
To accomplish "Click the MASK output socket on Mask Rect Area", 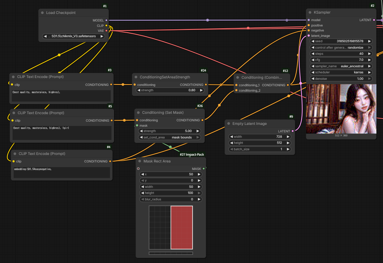I will click(x=204, y=169).
